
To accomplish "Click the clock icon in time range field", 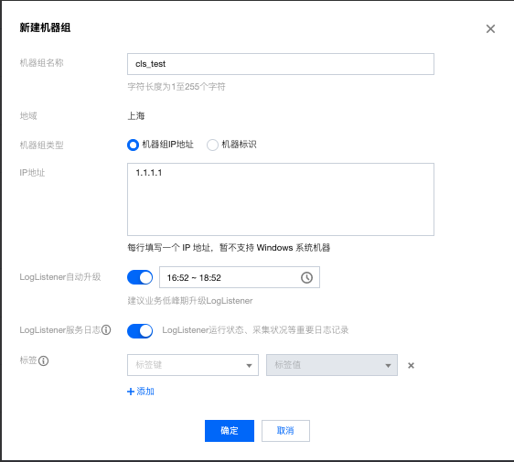I will point(306,277).
